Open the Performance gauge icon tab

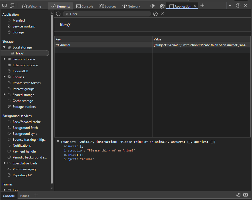153,6
